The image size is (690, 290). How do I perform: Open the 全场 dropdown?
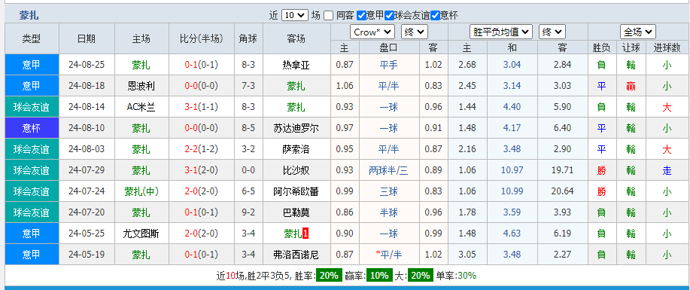(x=638, y=32)
